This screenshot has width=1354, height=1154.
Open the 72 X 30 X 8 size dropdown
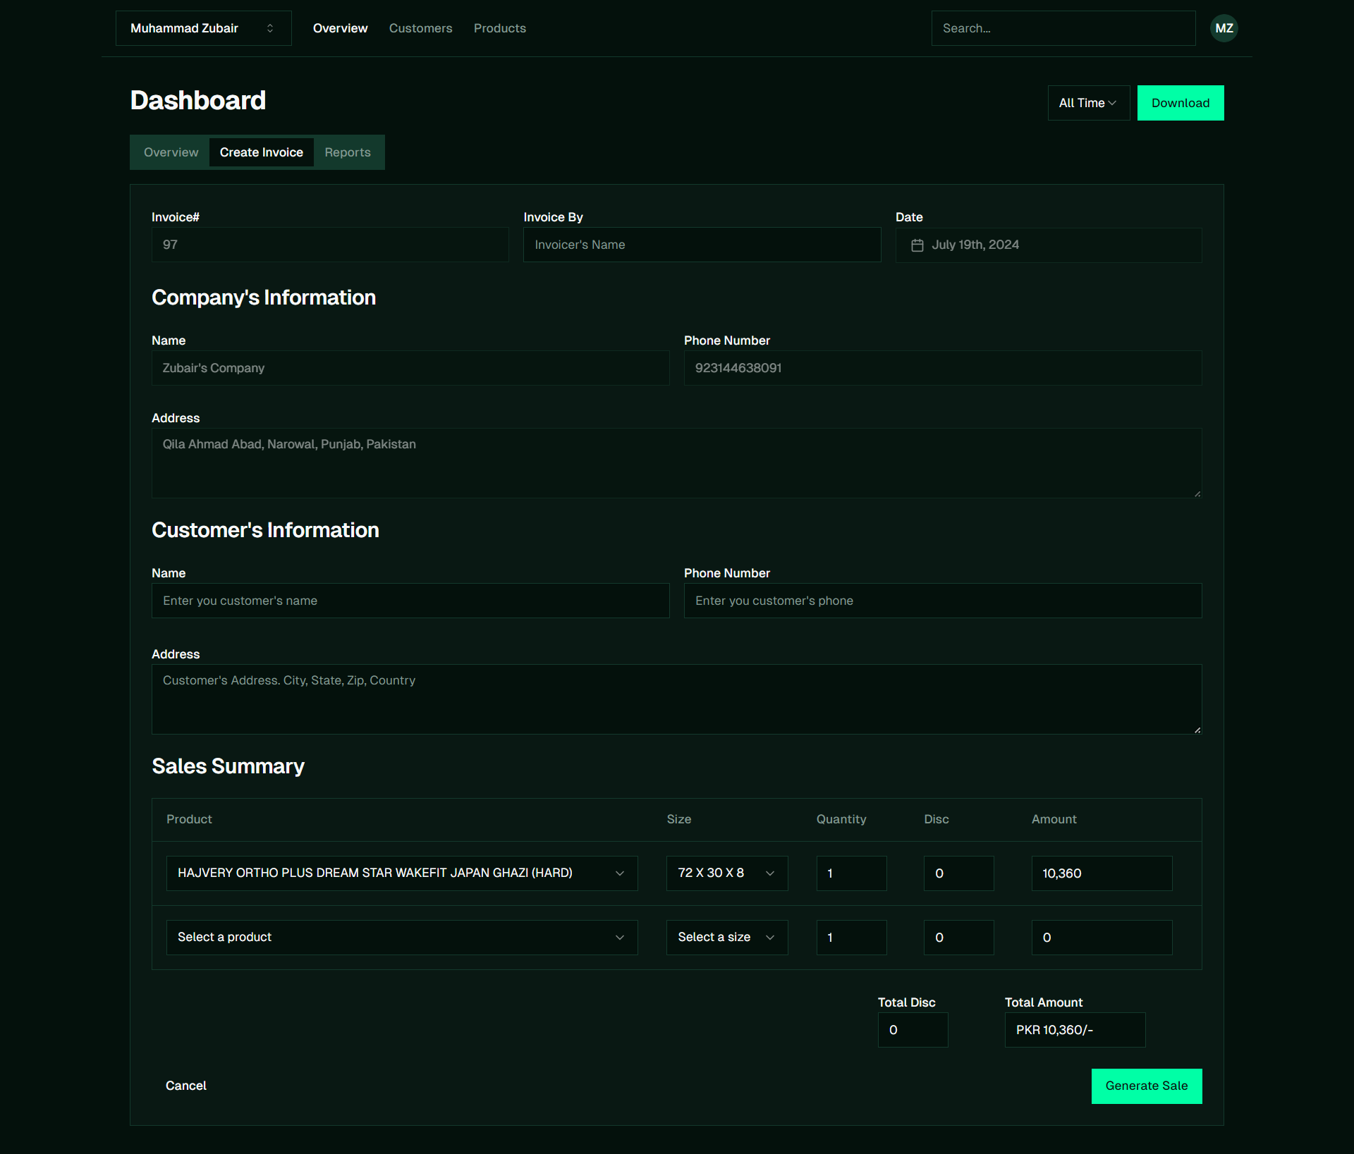pyautogui.click(x=726, y=873)
